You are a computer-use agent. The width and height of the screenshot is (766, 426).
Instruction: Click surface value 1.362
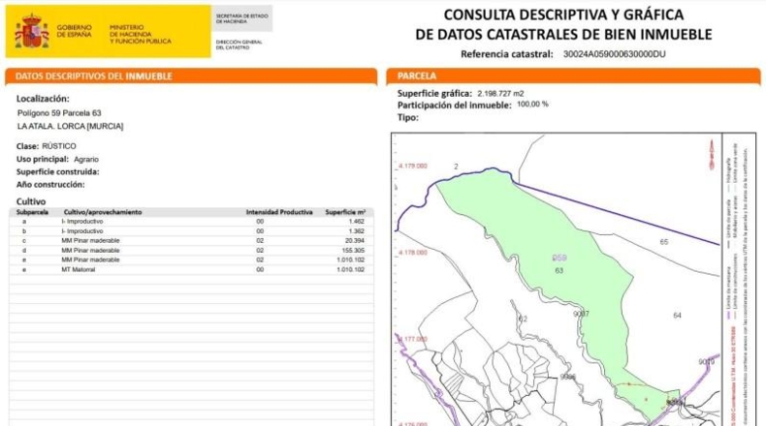tap(356, 231)
